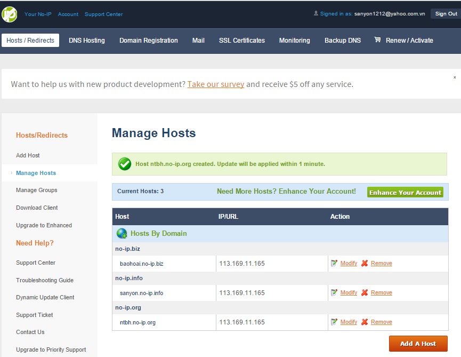Click the Your No-IP top link

coord(38,14)
